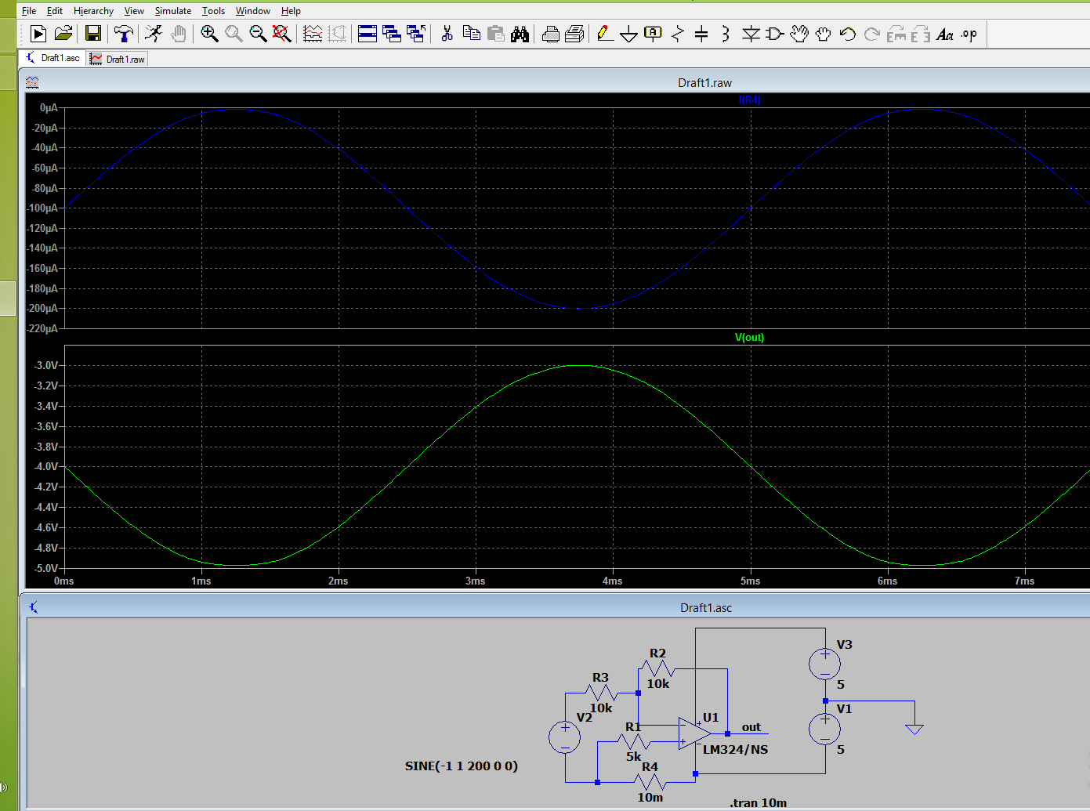The height and width of the screenshot is (811, 1090).
Task: Click the Redo arrow icon
Action: pyautogui.click(x=871, y=34)
